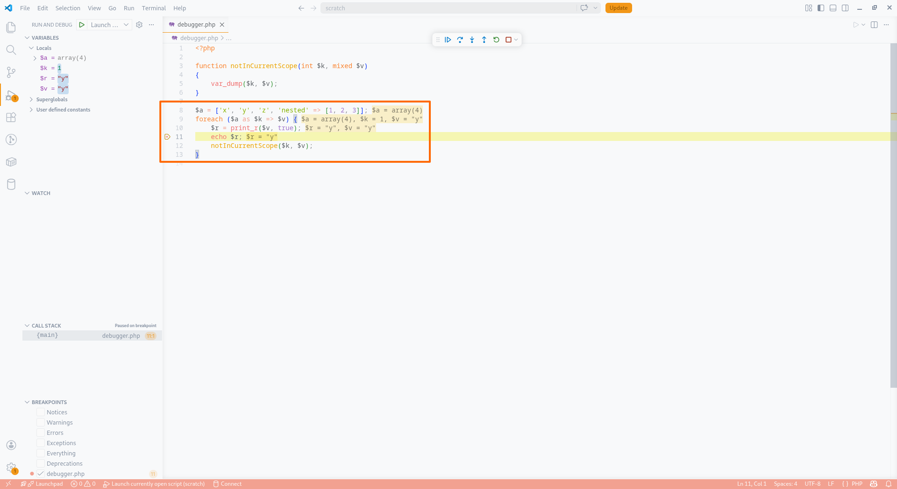This screenshot has height=489, width=897.
Task: Select the debugger.php editor tab
Action: pyautogui.click(x=196, y=25)
